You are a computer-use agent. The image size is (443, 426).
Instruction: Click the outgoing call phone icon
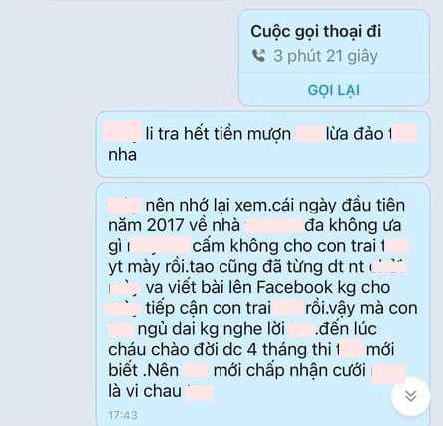point(258,56)
